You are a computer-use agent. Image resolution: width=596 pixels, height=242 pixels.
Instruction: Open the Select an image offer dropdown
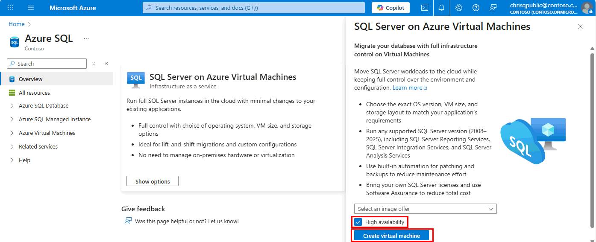[425, 209]
